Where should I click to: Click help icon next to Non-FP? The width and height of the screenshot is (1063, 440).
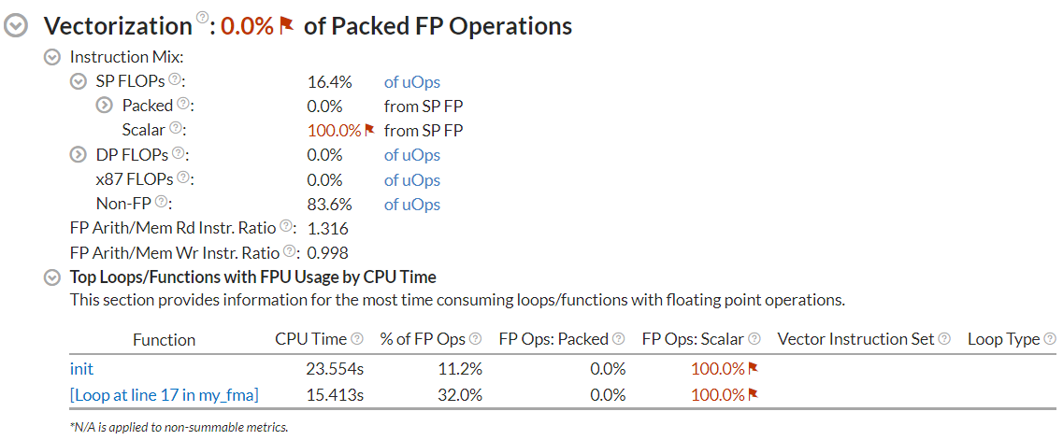[x=162, y=202]
